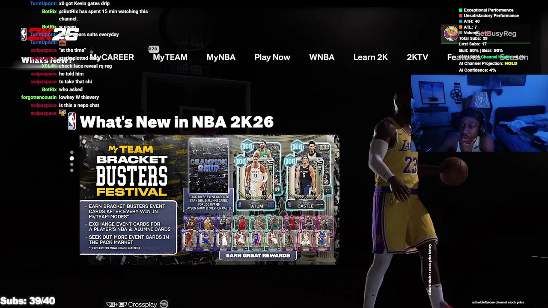Click the GetBusyReg avatar icon
This screenshot has height=308, width=548.
(x=450, y=33)
